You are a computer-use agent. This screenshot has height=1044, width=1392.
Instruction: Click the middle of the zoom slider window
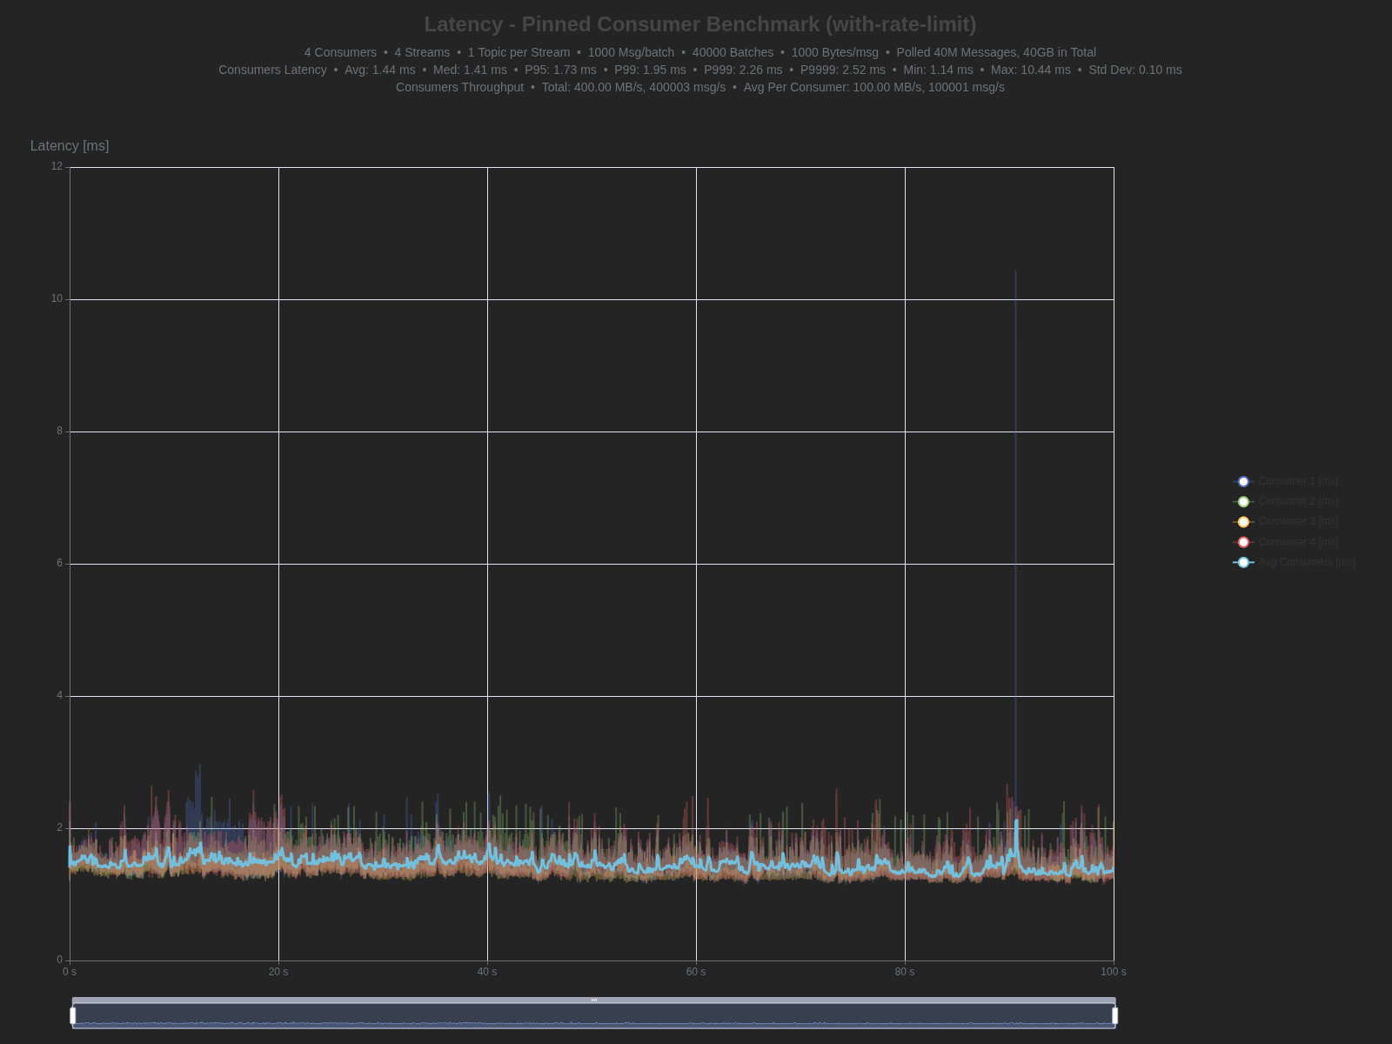pos(594,1016)
